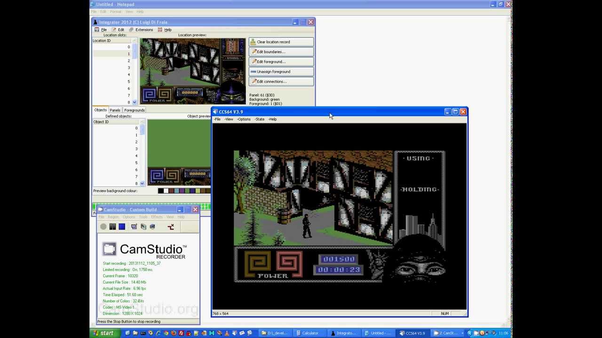The image size is (602, 338).
Task: Click the Object list scroll down arrow
Action: point(142,184)
